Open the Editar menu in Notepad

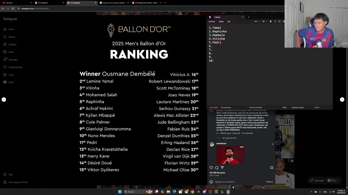click(221, 22)
